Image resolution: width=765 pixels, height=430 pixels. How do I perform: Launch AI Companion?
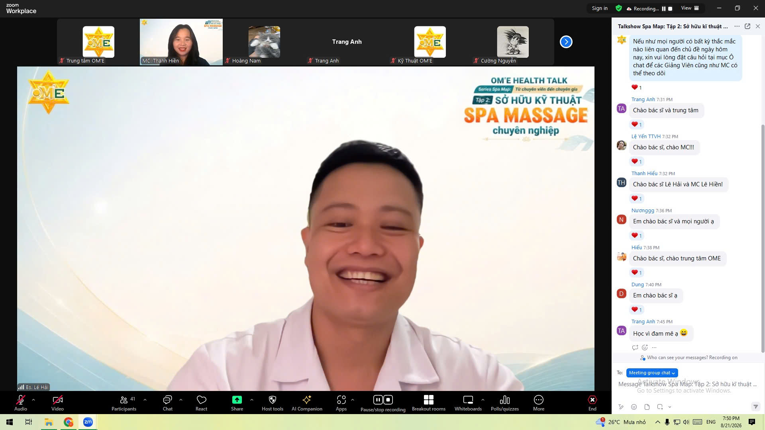(307, 403)
